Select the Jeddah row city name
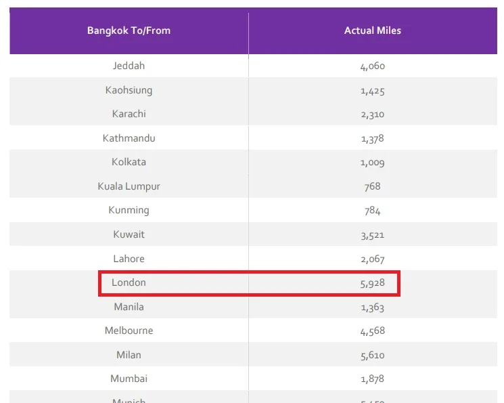504x403 pixels. 129,66
